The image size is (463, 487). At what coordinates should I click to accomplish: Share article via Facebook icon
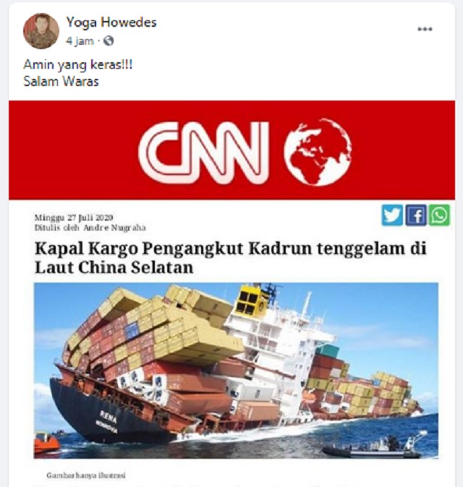pos(416,215)
